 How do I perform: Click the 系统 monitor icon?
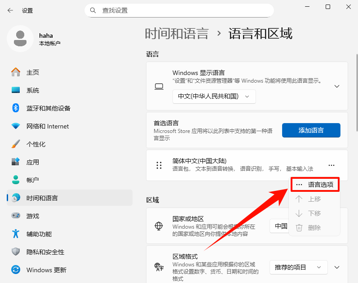pos(16,90)
